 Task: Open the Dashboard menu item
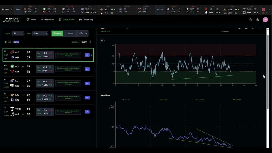[x=47, y=20]
